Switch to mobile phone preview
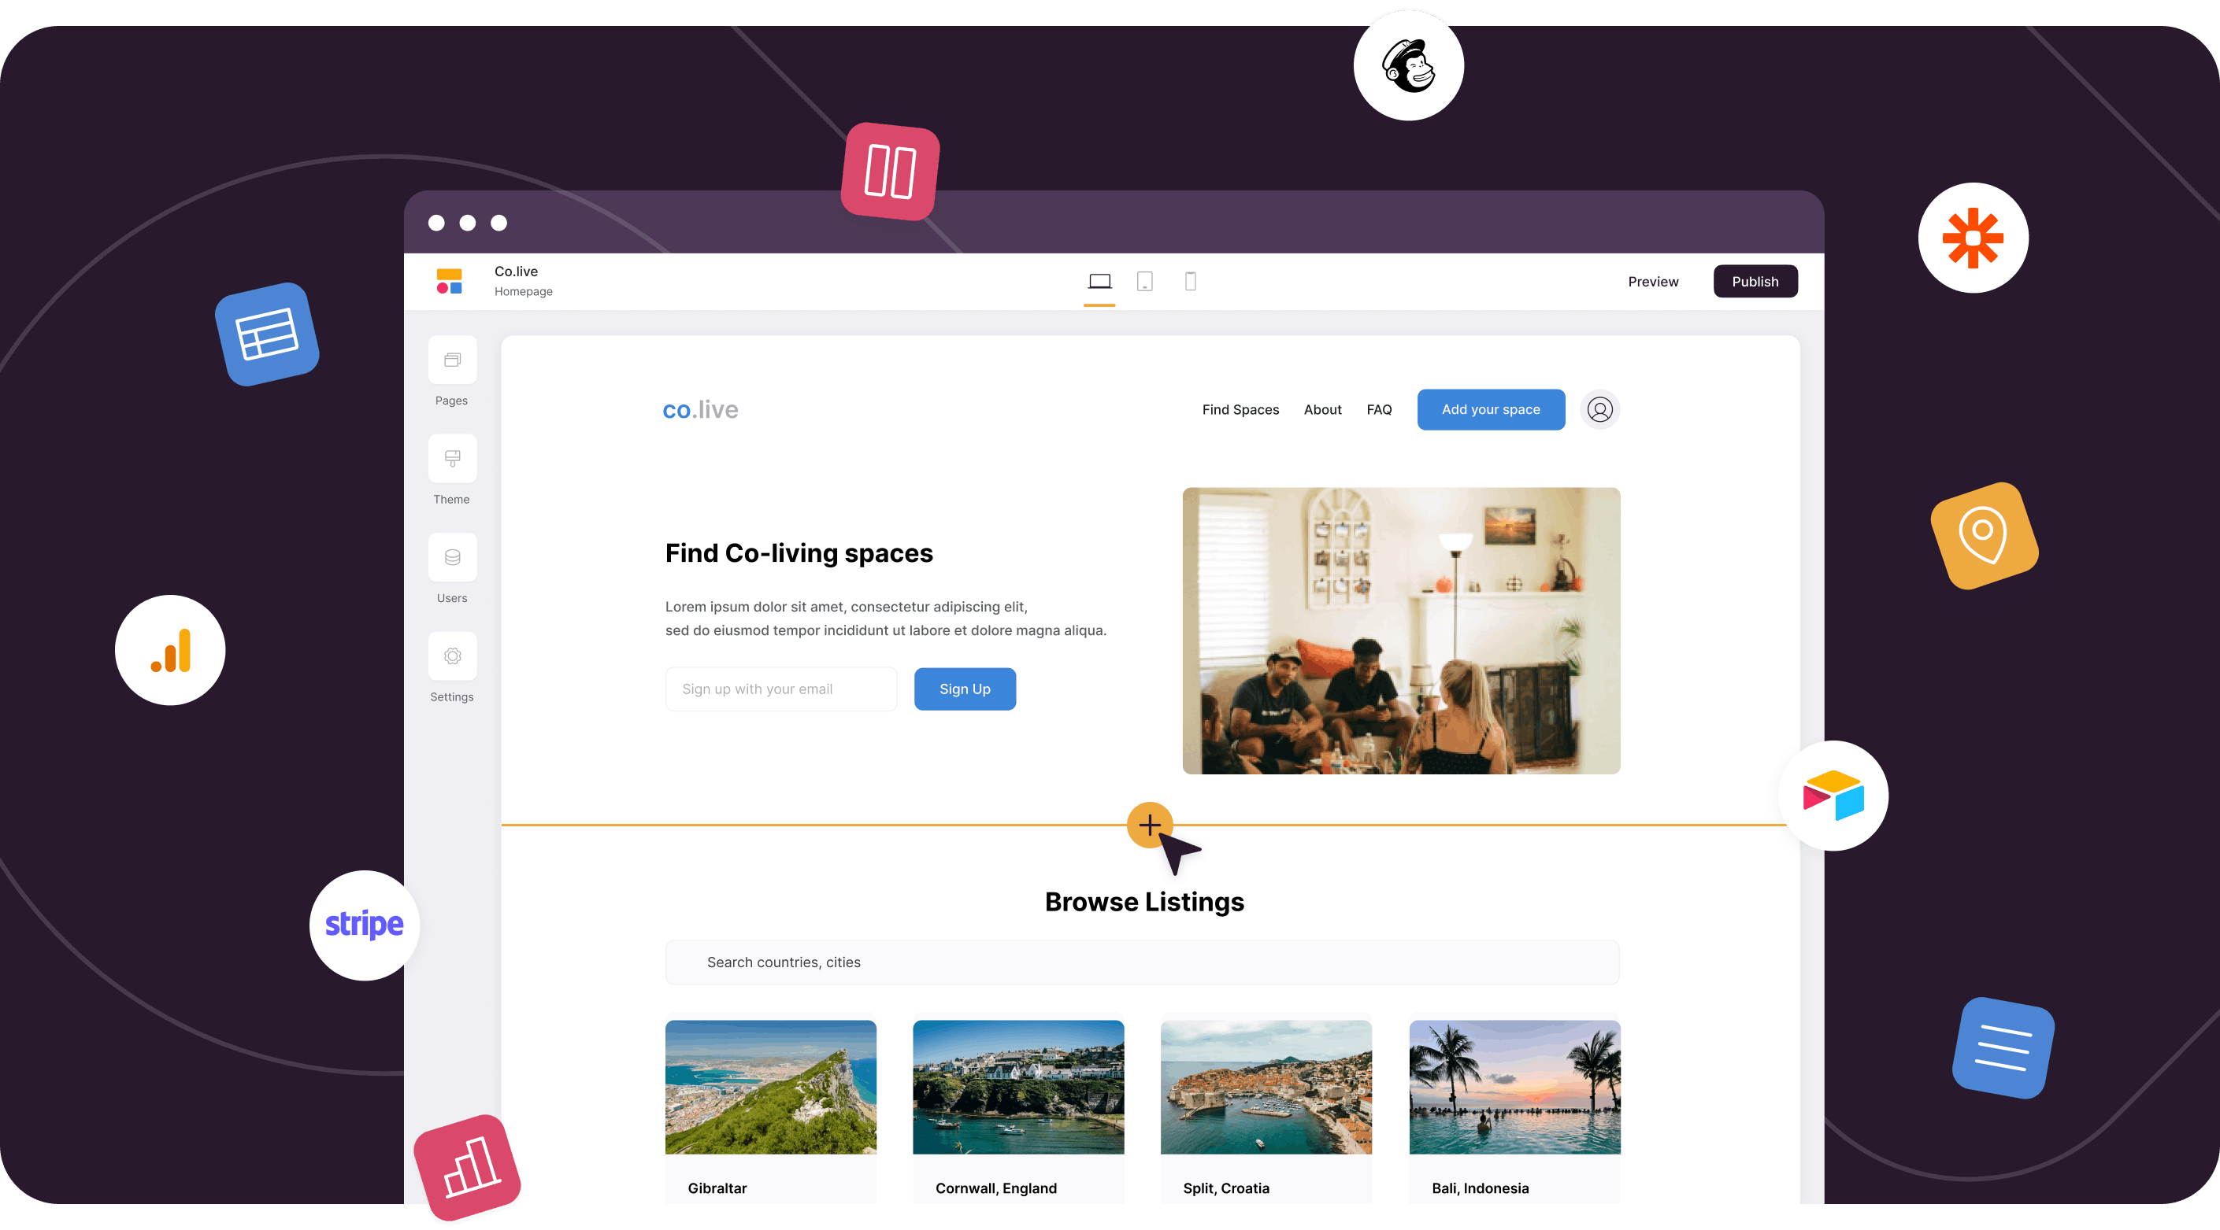This screenshot has height=1230, width=2220. tap(1190, 282)
